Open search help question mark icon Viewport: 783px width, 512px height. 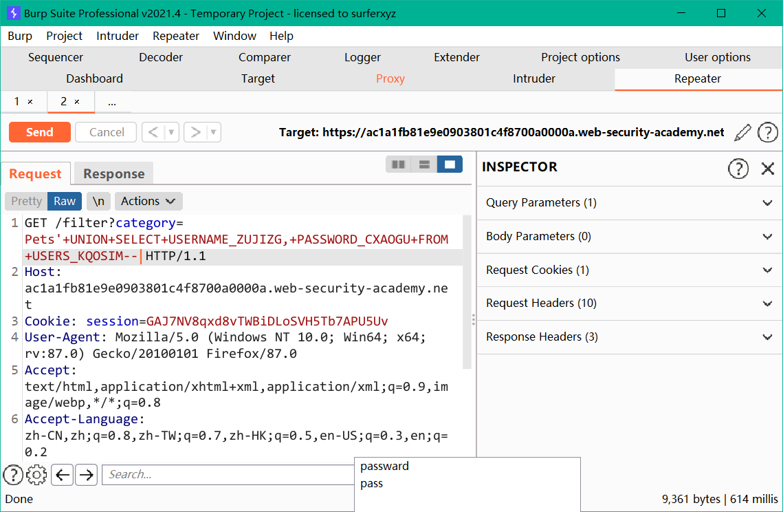pyautogui.click(x=13, y=475)
